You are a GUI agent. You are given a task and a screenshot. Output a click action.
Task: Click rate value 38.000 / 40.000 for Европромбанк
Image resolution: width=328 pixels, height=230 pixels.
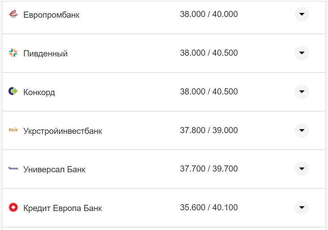[x=209, y=14]
